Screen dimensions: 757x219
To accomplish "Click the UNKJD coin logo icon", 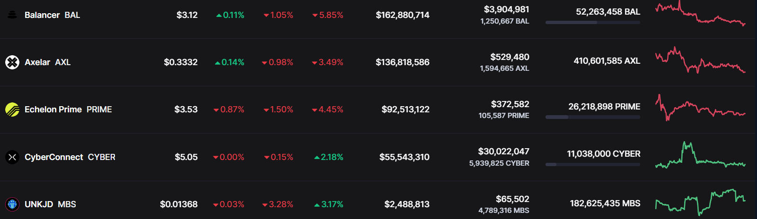I will (x=12, y=204).
